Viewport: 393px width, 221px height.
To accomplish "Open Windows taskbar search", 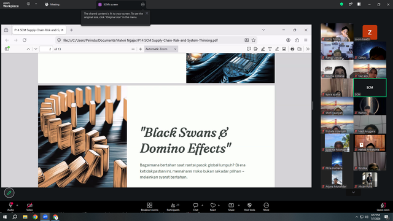I will point(15,217).
